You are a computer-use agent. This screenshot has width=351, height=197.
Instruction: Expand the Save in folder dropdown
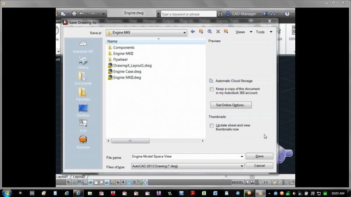point(184,33)
